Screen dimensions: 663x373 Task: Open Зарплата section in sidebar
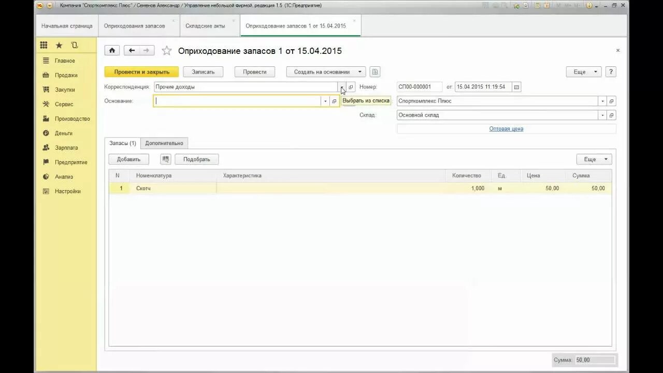point(65,148)
